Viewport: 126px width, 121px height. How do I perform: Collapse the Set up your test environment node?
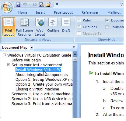tap(9, 65)
